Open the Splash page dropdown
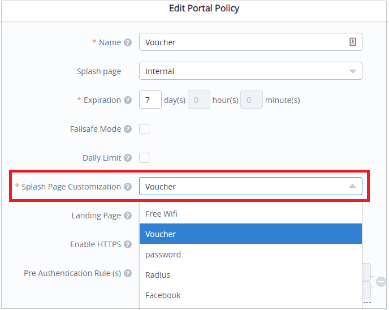389x310 pixels. pyautogui.click(x=250, y=71)
